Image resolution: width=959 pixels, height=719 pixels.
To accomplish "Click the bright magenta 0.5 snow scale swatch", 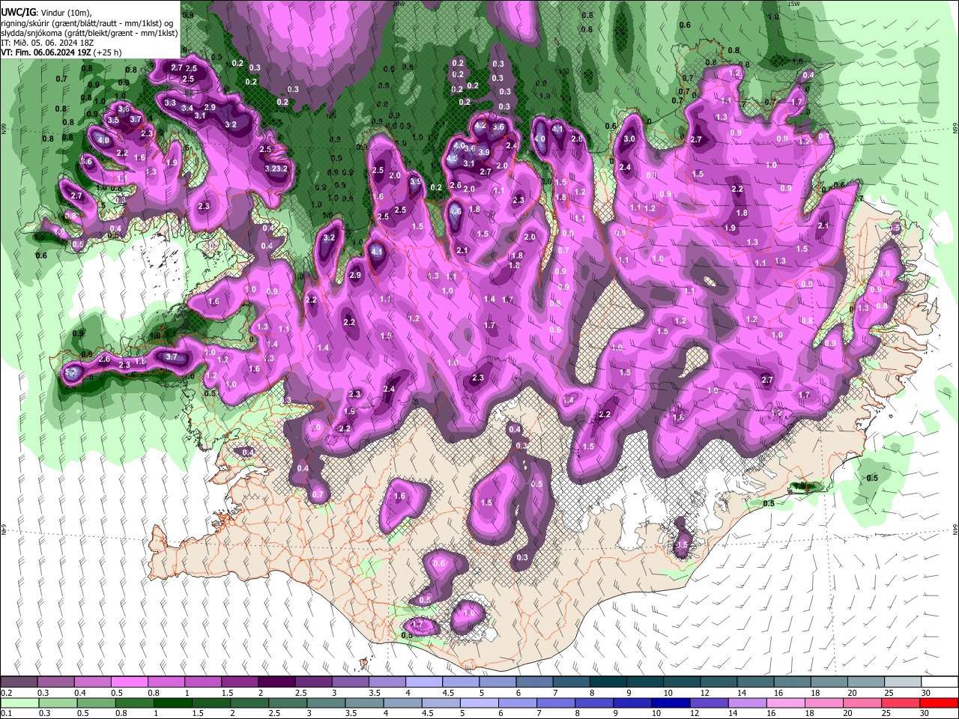I will [130, 682].
